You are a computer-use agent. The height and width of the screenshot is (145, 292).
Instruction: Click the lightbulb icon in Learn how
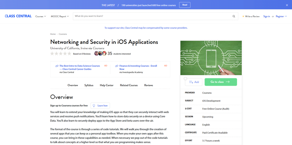[94, 106]
